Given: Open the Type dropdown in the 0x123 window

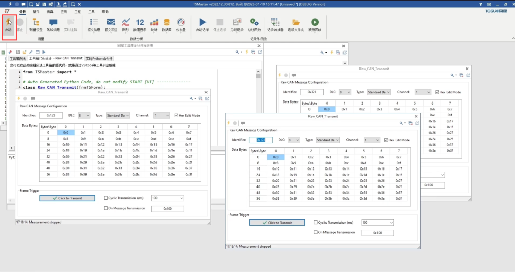Looking at the screenshot, I should [x=119, y=116].
